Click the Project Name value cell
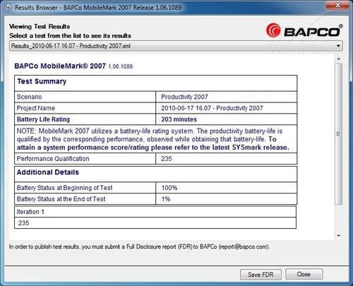Image resolution: width=353 pixels, height=286 pixels. point(227,108)
